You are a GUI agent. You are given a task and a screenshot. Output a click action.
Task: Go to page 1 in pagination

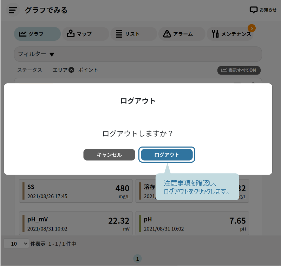tap(137, 259)
